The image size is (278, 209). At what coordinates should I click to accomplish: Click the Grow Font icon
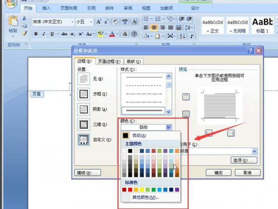pos(98,22)
